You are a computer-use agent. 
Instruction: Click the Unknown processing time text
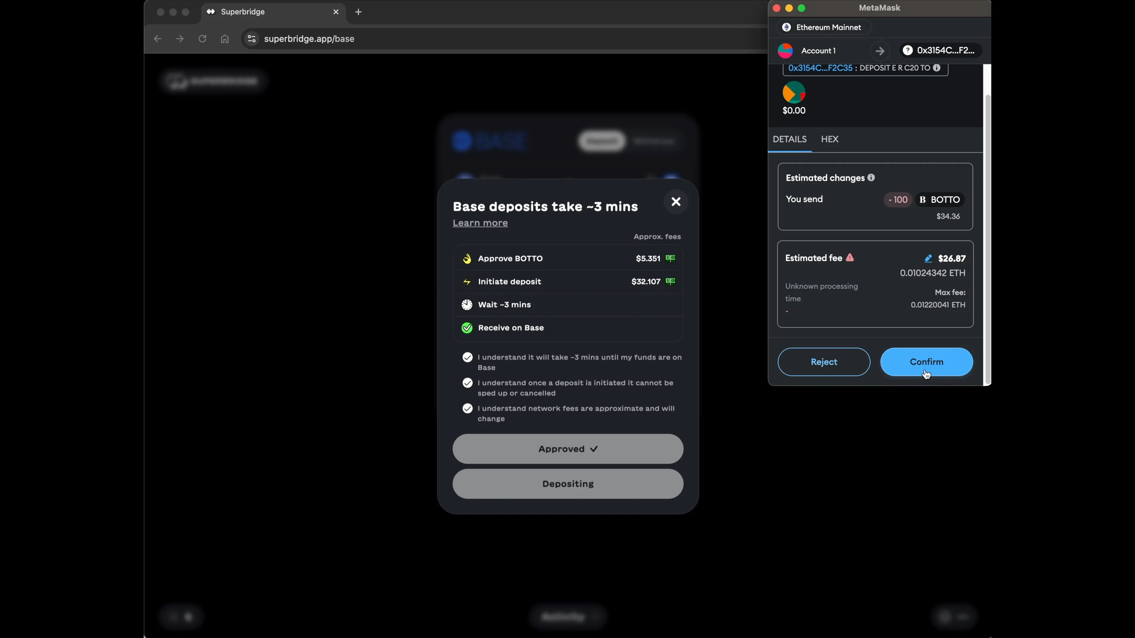click(x=822, y=292)
